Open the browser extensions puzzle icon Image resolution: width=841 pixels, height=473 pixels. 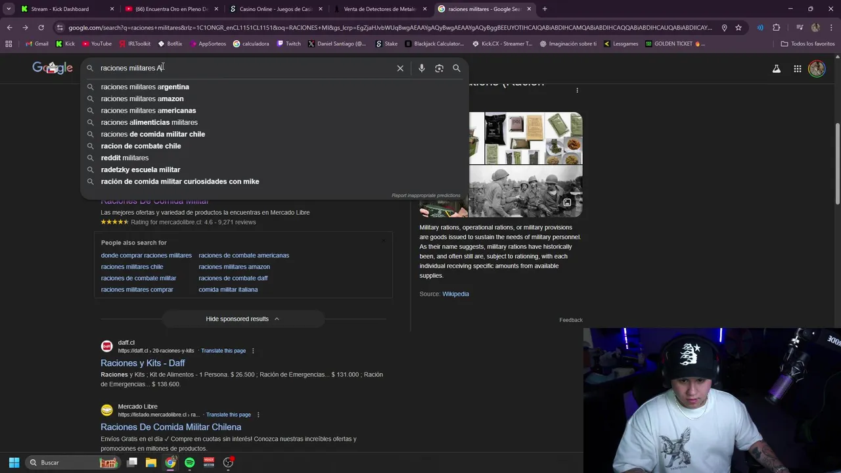click(777, 28)
